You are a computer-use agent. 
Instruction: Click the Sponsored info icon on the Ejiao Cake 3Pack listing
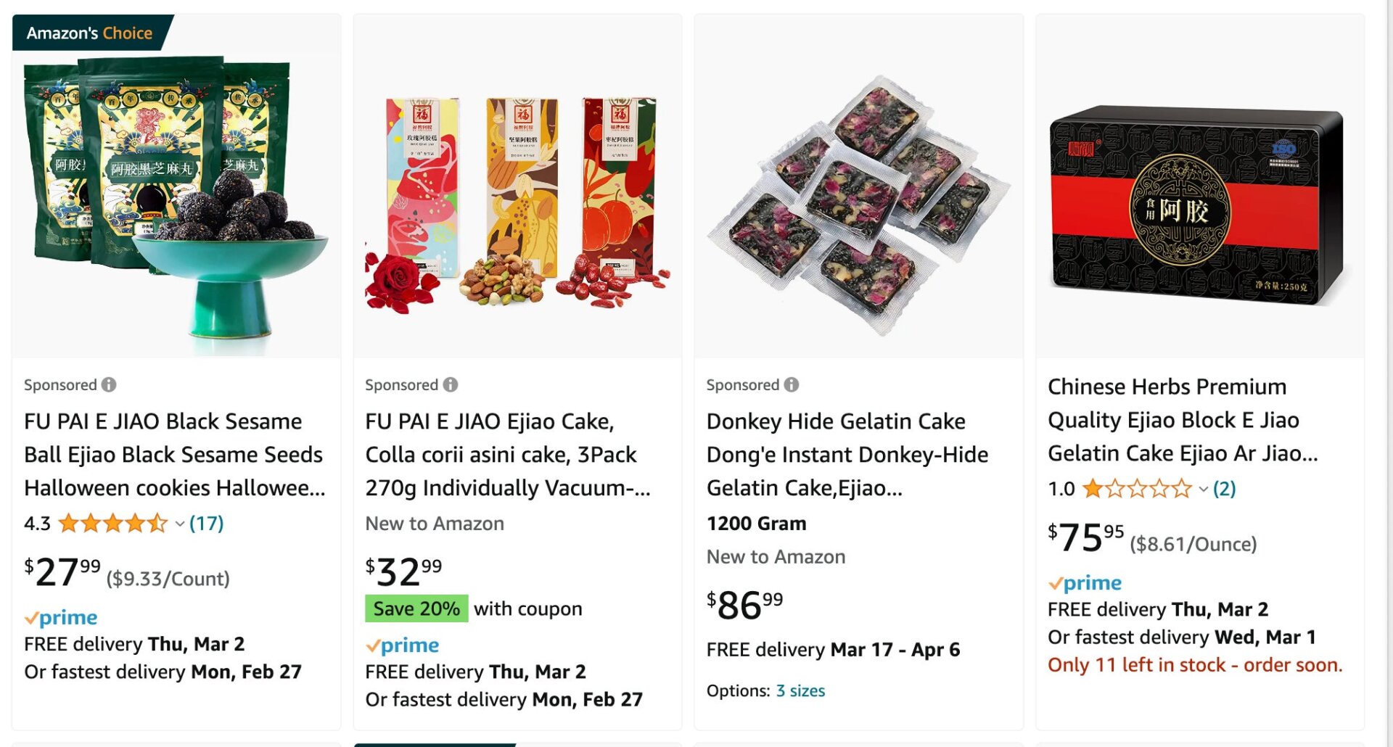point(449,384)
